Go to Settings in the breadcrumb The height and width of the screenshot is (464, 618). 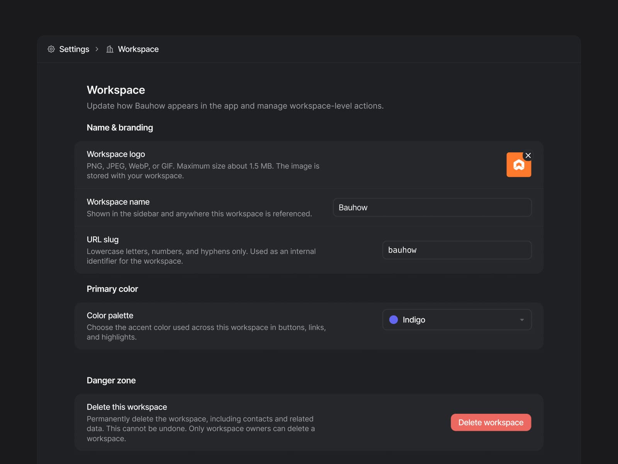[x=74, y=49]
